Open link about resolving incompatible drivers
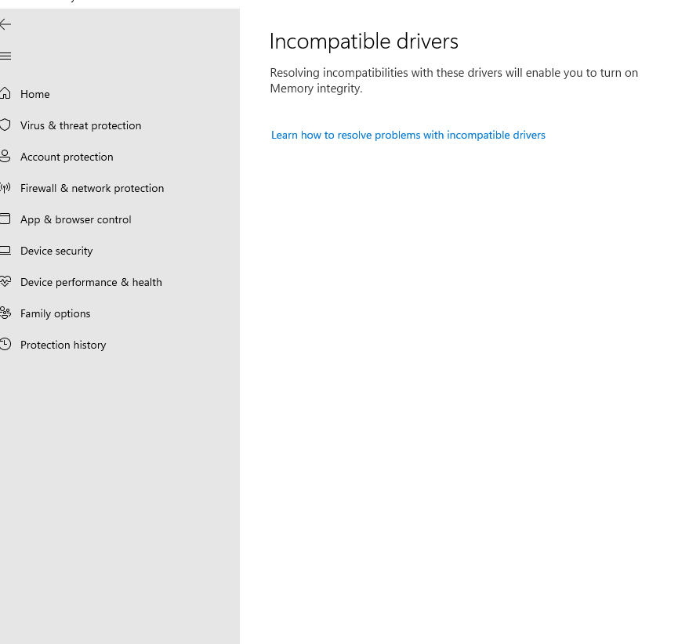Screen dimensions: 689x644 tap(408, 135)
